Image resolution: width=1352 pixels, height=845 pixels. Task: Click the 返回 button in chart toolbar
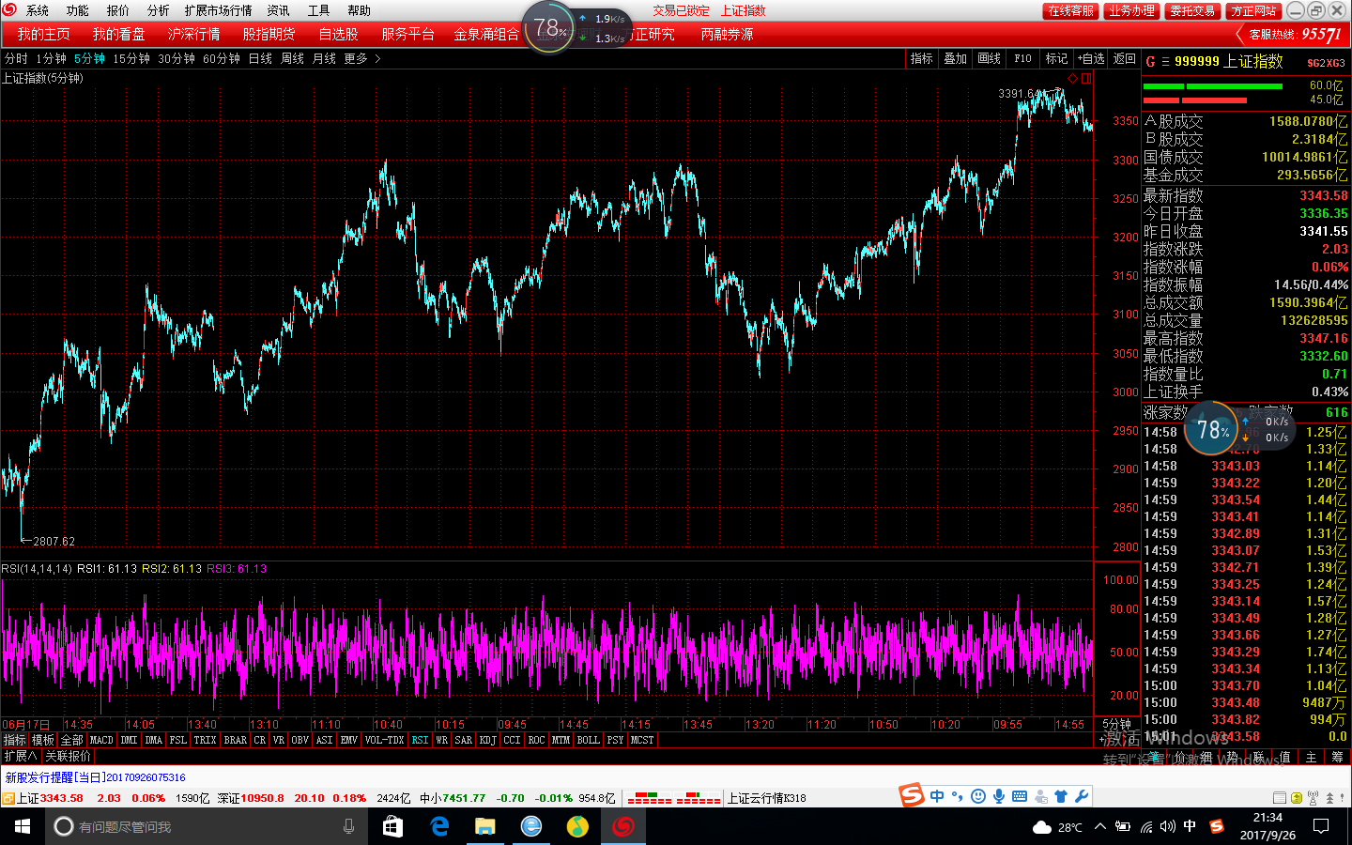click(1125, 58)
